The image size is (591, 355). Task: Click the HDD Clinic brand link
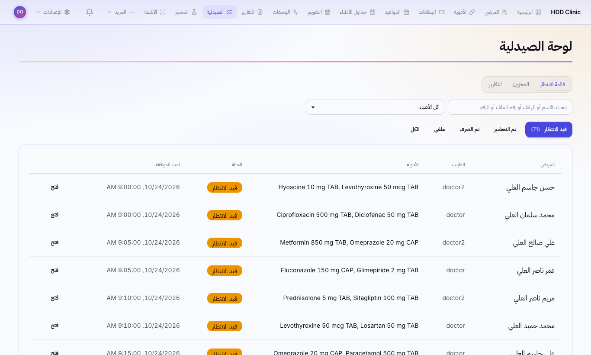(x=566, y=12)
